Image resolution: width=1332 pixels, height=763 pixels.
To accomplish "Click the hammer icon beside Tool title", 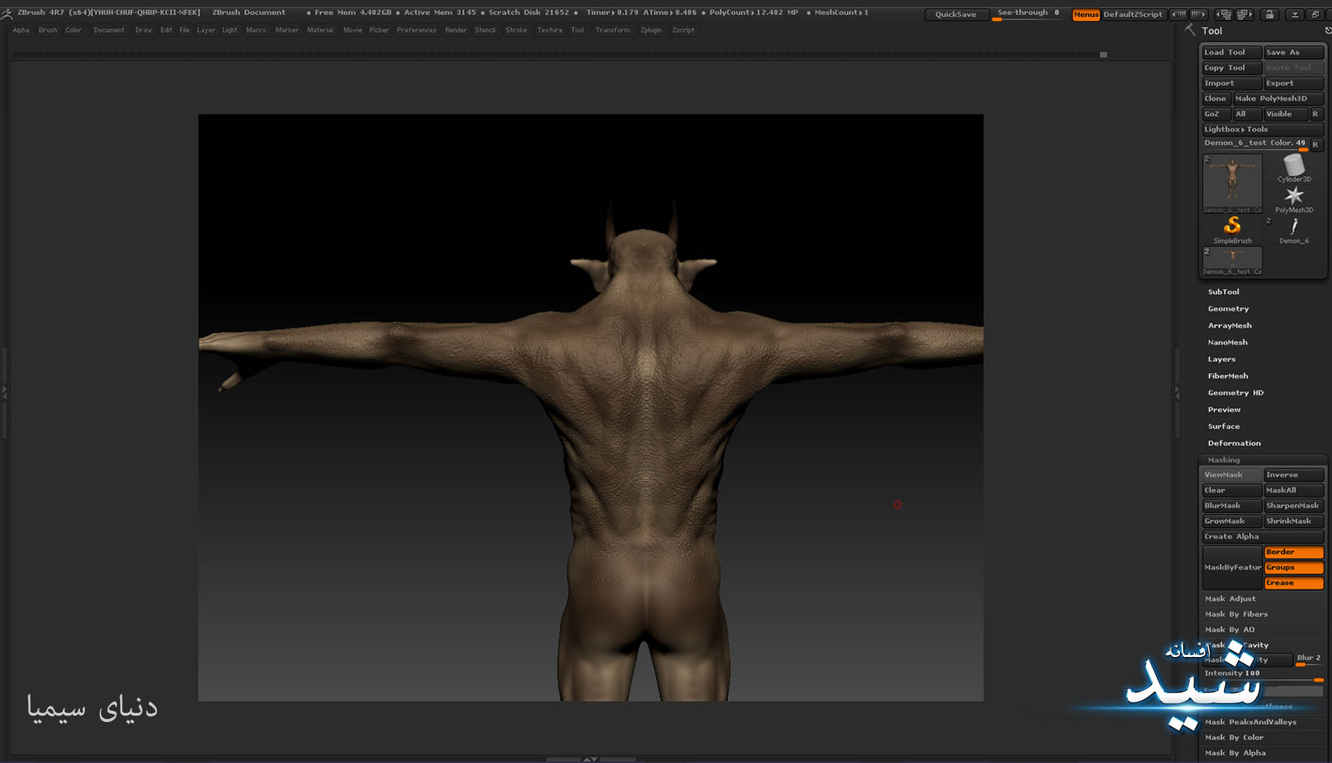I will tap(1191, 30).
